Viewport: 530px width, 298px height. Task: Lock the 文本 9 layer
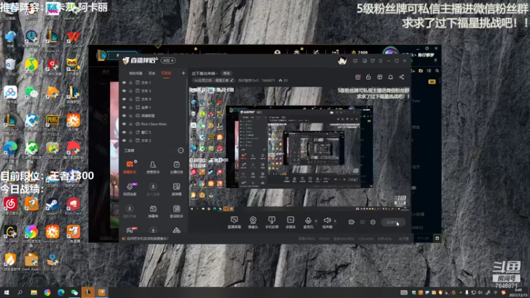coord(131,99)
